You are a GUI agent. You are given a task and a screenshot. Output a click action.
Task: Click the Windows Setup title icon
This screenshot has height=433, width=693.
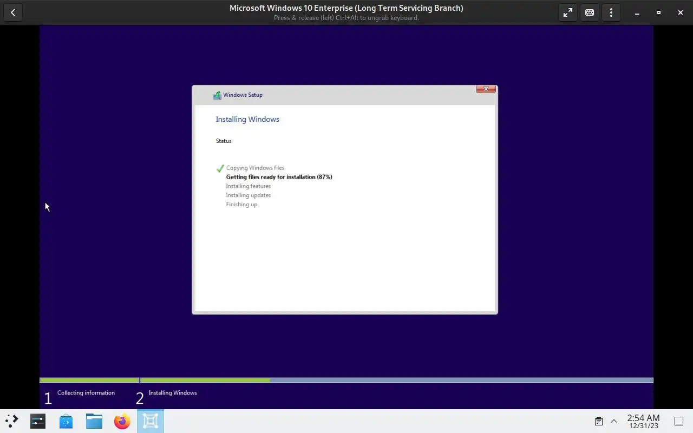[217, 95]
